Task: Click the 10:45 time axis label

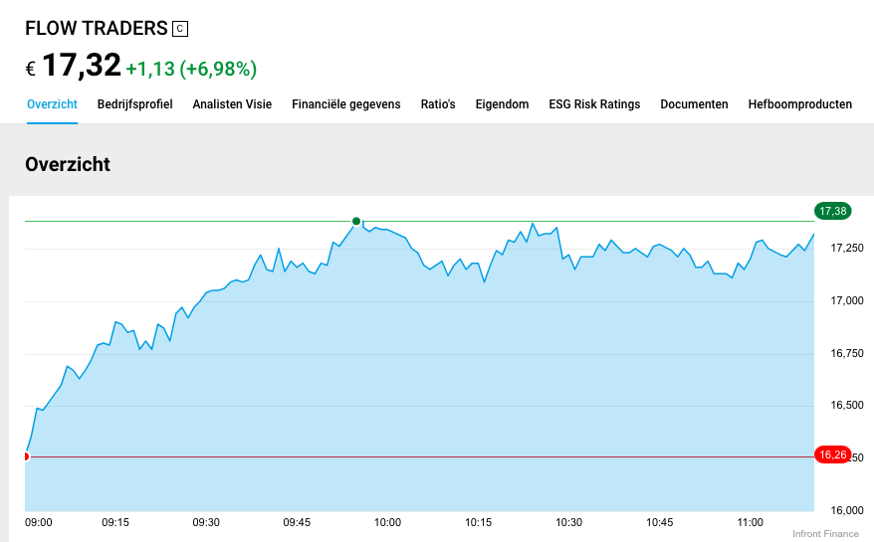Action: [x=660, y=522]
